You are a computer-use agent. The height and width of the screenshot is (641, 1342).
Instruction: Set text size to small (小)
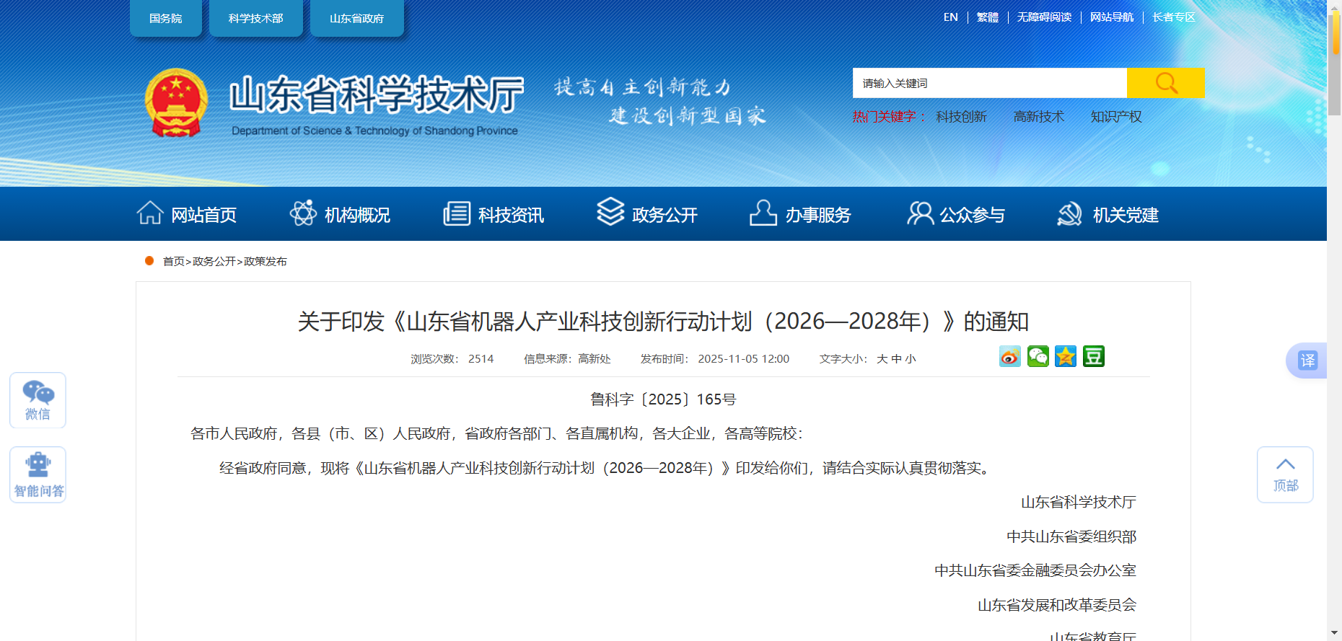tap(911, 359)
